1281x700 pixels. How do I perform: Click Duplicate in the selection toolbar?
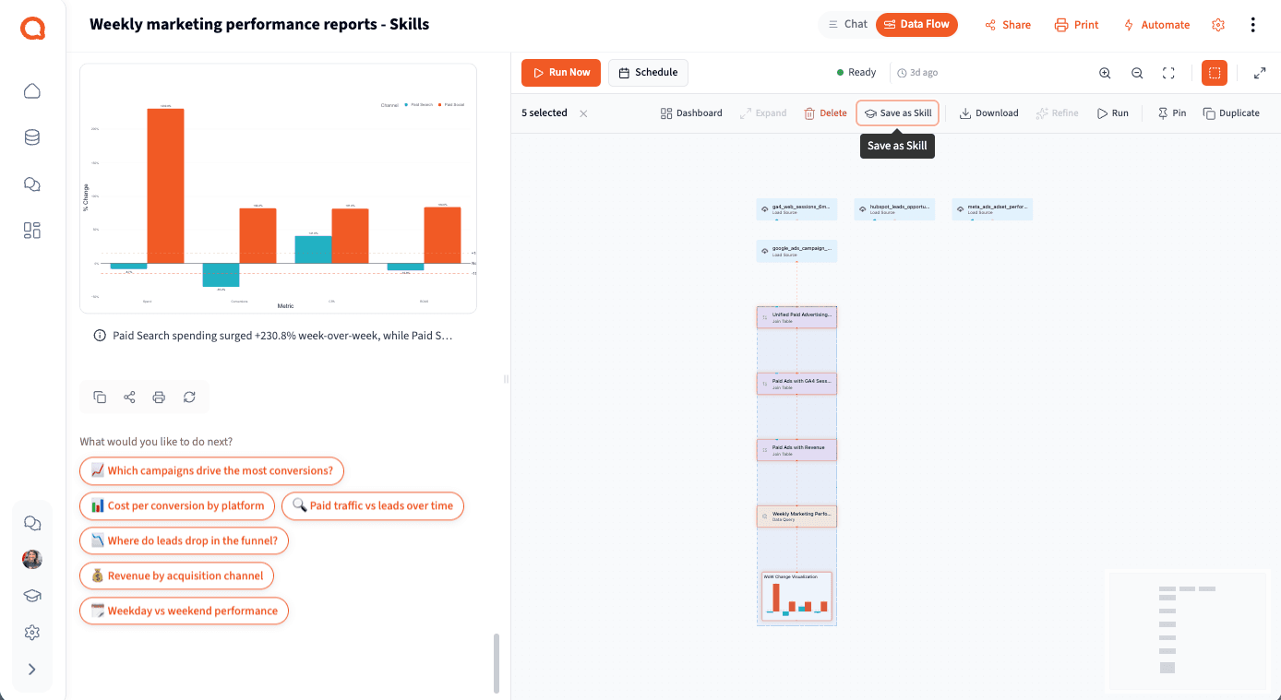pyautogui.click(x=1231, y=113)
